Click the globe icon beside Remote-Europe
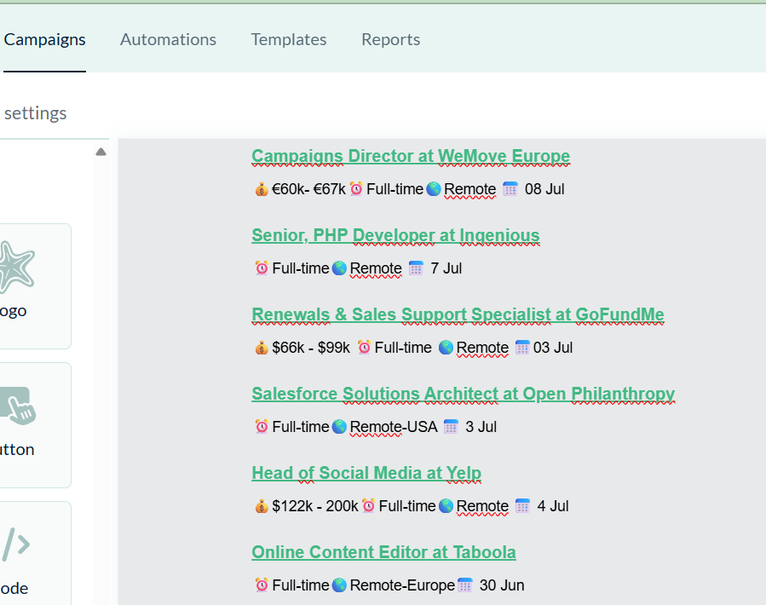The height and width of the screenshot is (605, 766). coord(339,585)
